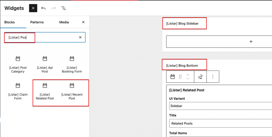Open the list view icon
Image resolution: width=272 pixels, height=137 pixels.
tap(64, 8)
